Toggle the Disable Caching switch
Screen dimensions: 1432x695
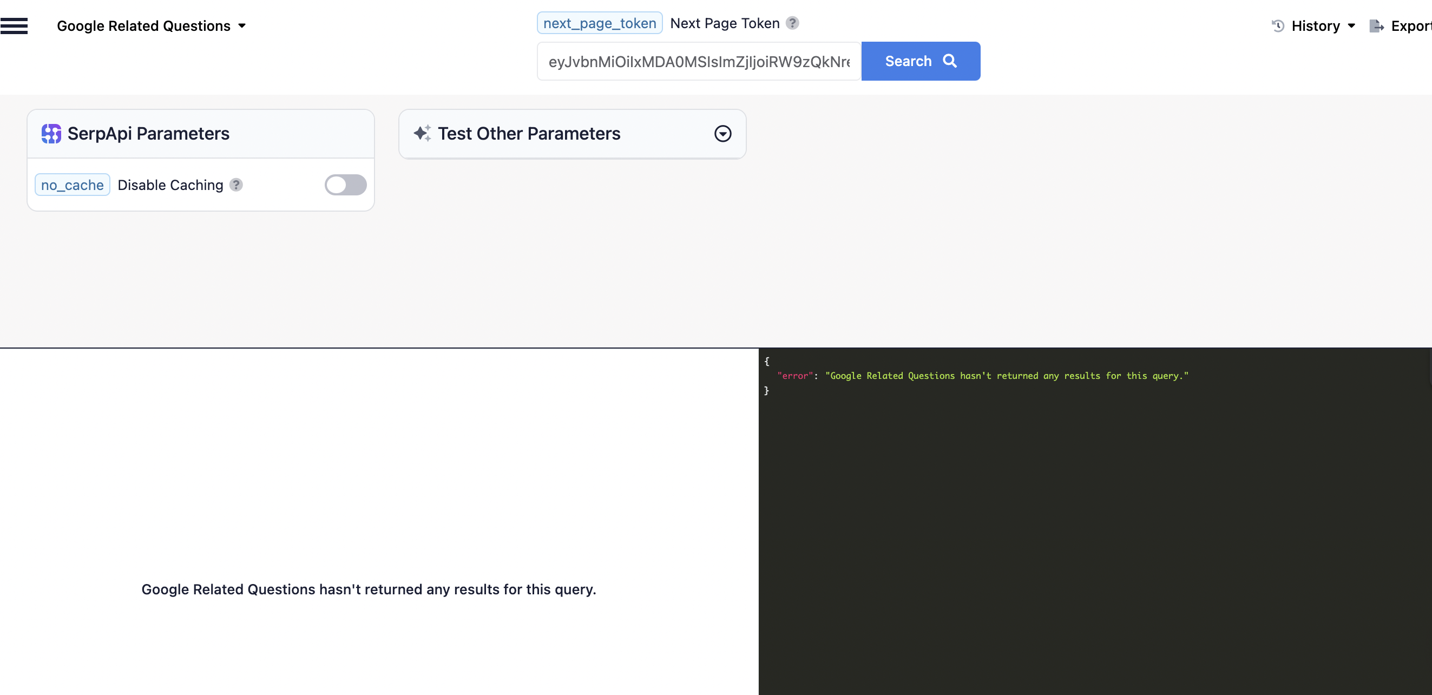[x=345, y=185]
